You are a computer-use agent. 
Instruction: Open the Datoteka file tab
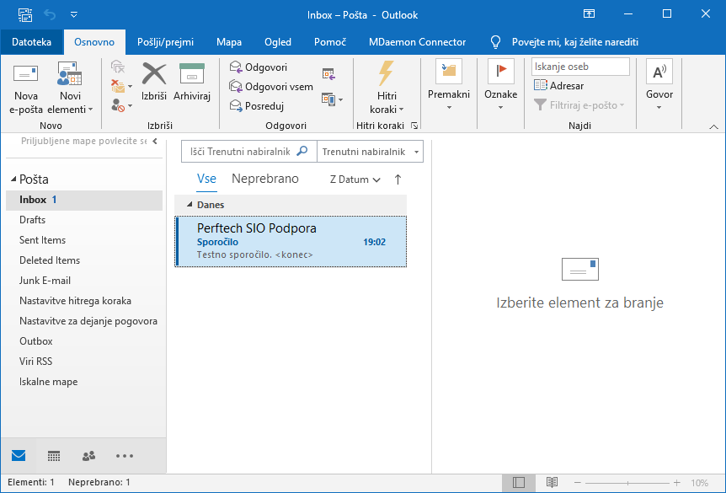(32, 42)
